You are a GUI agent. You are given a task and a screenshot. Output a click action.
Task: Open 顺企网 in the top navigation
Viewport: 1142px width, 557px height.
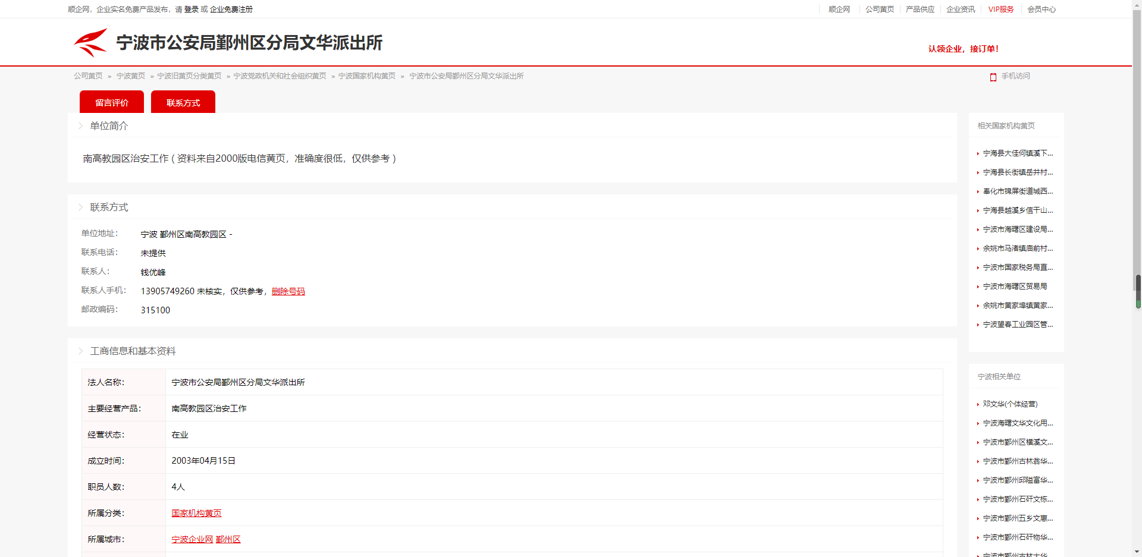(839, 9)
